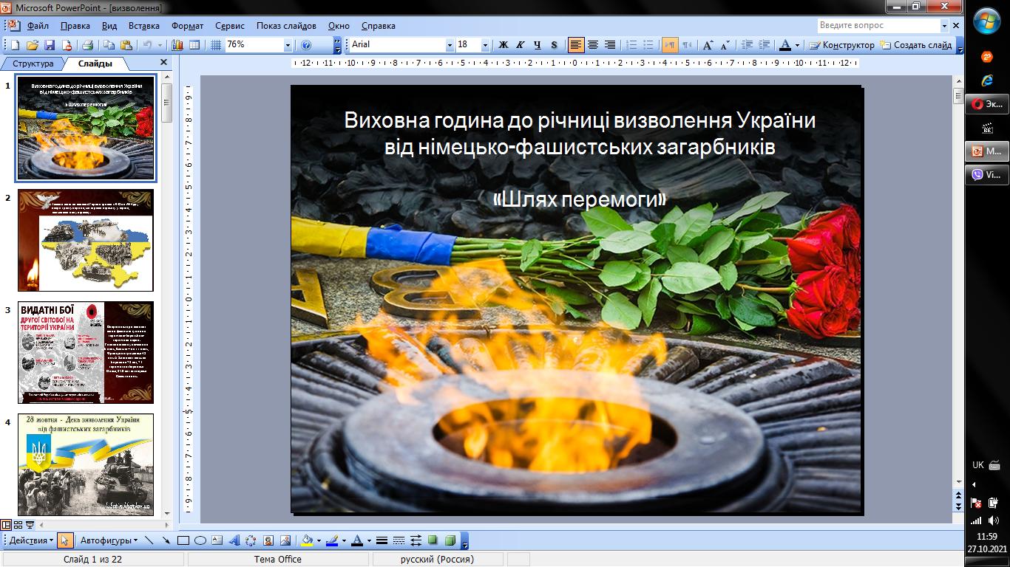Click the Save floppy disk icon

[50, 45]
